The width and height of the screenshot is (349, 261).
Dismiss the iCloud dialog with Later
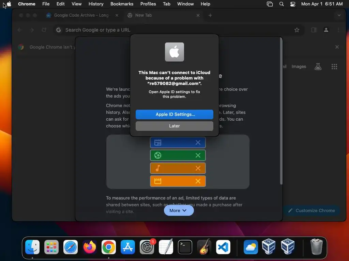click(174, 126)
